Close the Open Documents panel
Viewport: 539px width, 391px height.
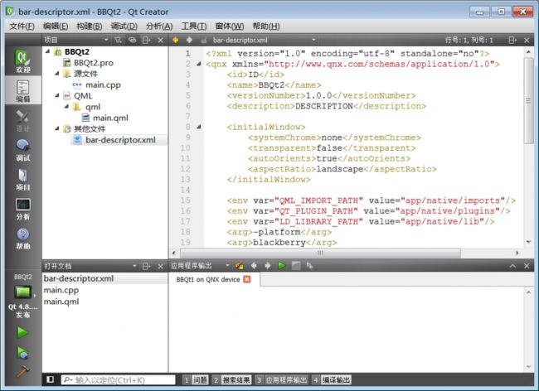coord(160,266)
